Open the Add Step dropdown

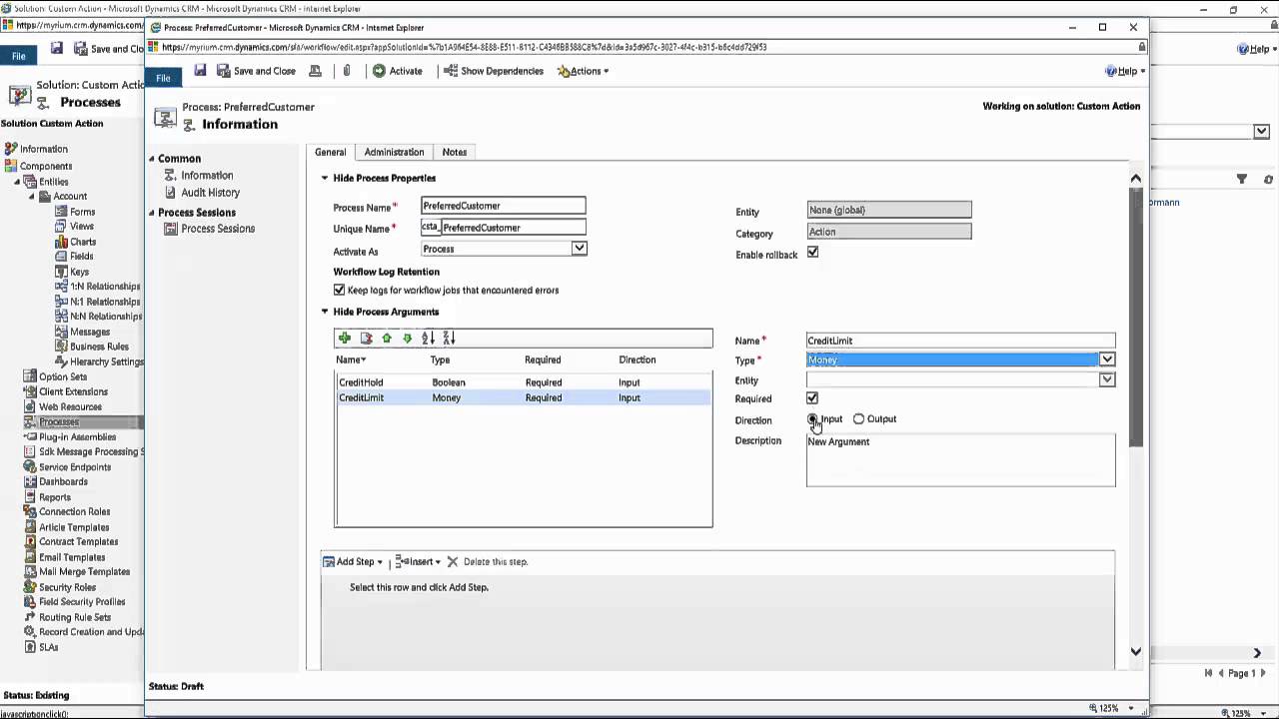point(353,561)
